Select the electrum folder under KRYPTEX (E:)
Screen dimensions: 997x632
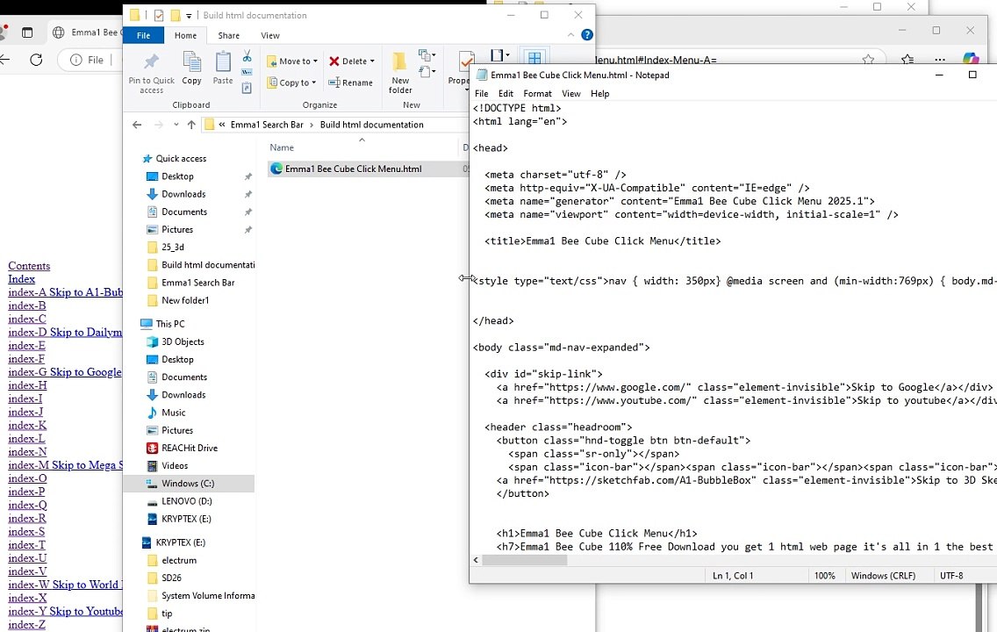(179, 560)
